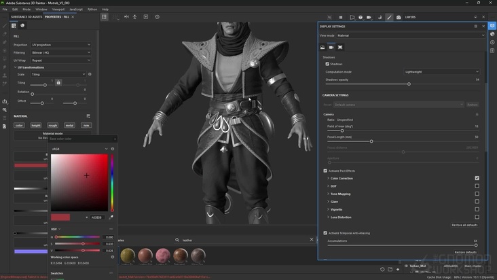Click the shader settings sphere icon on right sidebar
Screen dimensions: 497x280
492,34
